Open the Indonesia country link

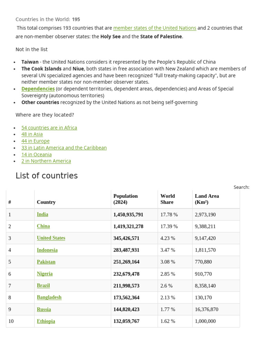click(47, 250)
